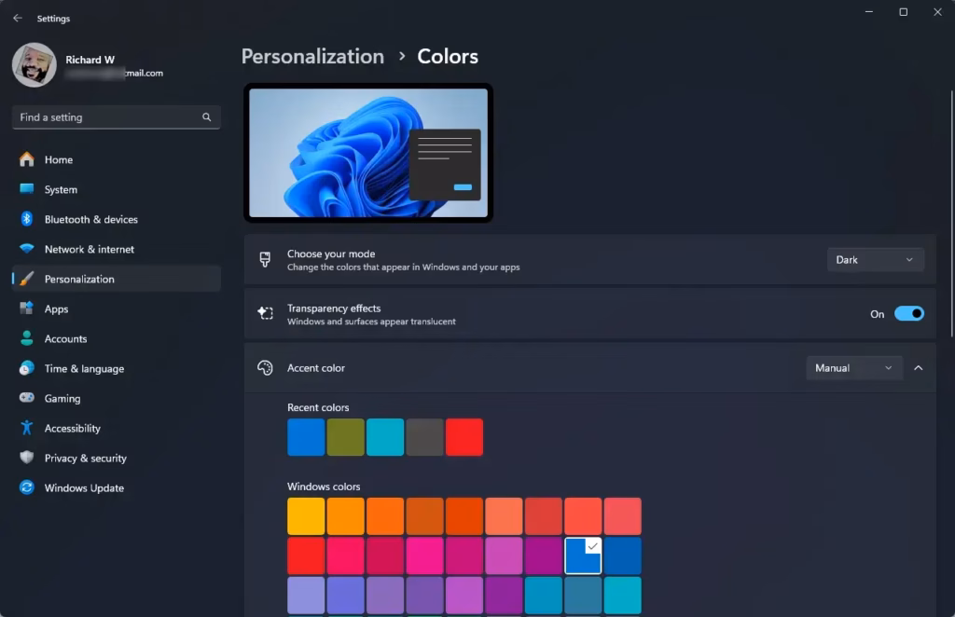The height and width of the screenshot is (617, 955).
Task: Pick the blue recent color
Action: pos(306,437)
